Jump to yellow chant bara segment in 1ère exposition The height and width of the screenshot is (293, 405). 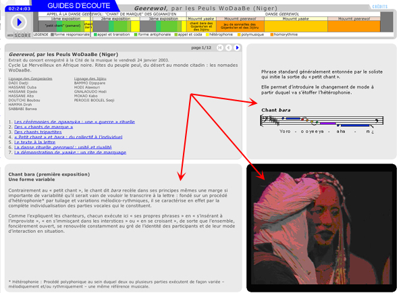(x=88, y=26)
